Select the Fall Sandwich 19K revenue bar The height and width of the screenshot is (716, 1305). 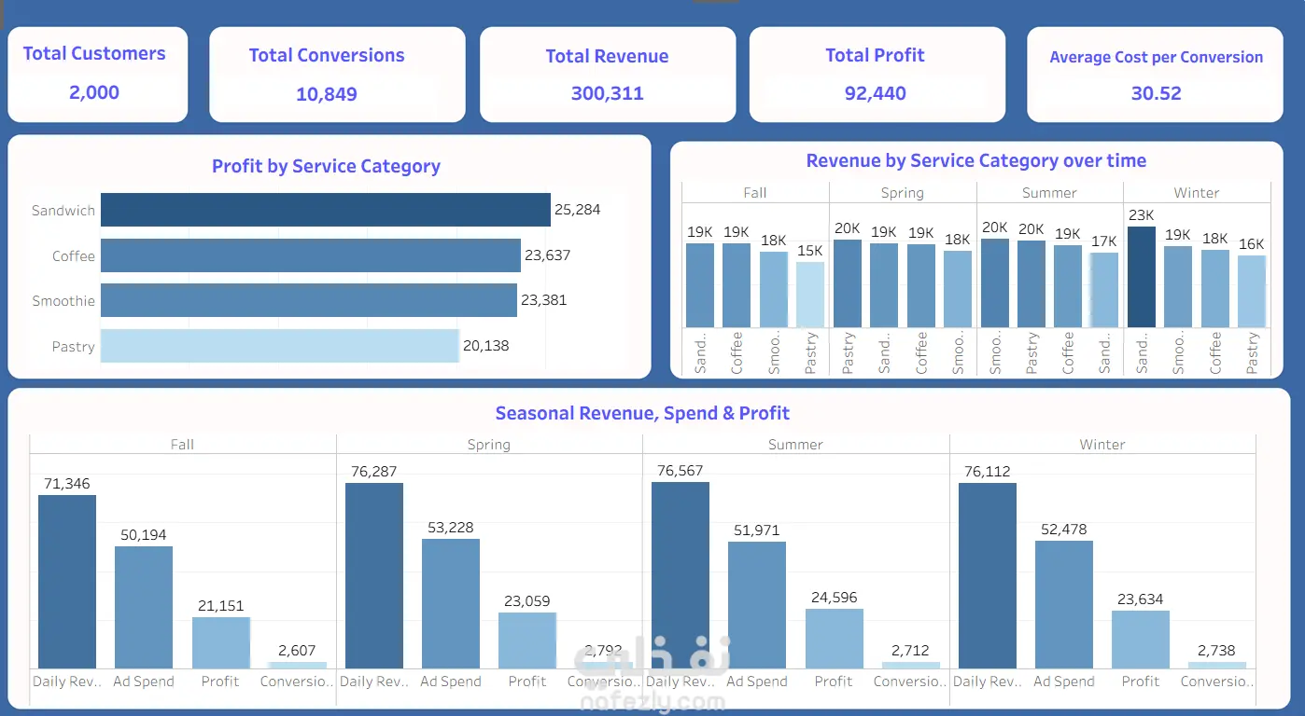[700, 285]
